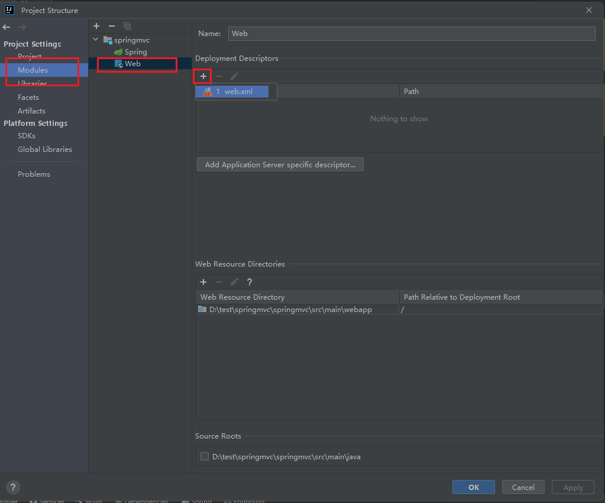Add a web resource directory
The width and height of the screenshot is (605, 503).
[203, 282]
